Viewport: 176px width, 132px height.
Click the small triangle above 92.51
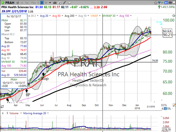[162, 27]
